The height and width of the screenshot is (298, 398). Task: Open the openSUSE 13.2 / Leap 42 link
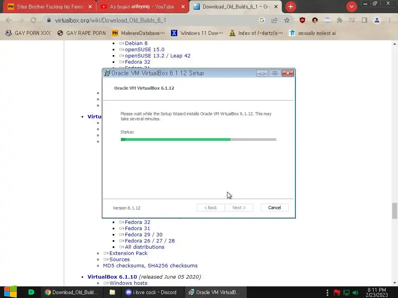(x=157, y=56)
